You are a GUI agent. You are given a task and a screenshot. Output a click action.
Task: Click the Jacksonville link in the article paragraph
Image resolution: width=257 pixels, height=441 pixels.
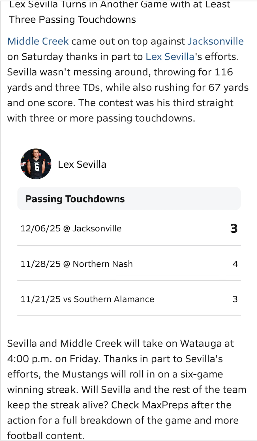click(215, 41)
